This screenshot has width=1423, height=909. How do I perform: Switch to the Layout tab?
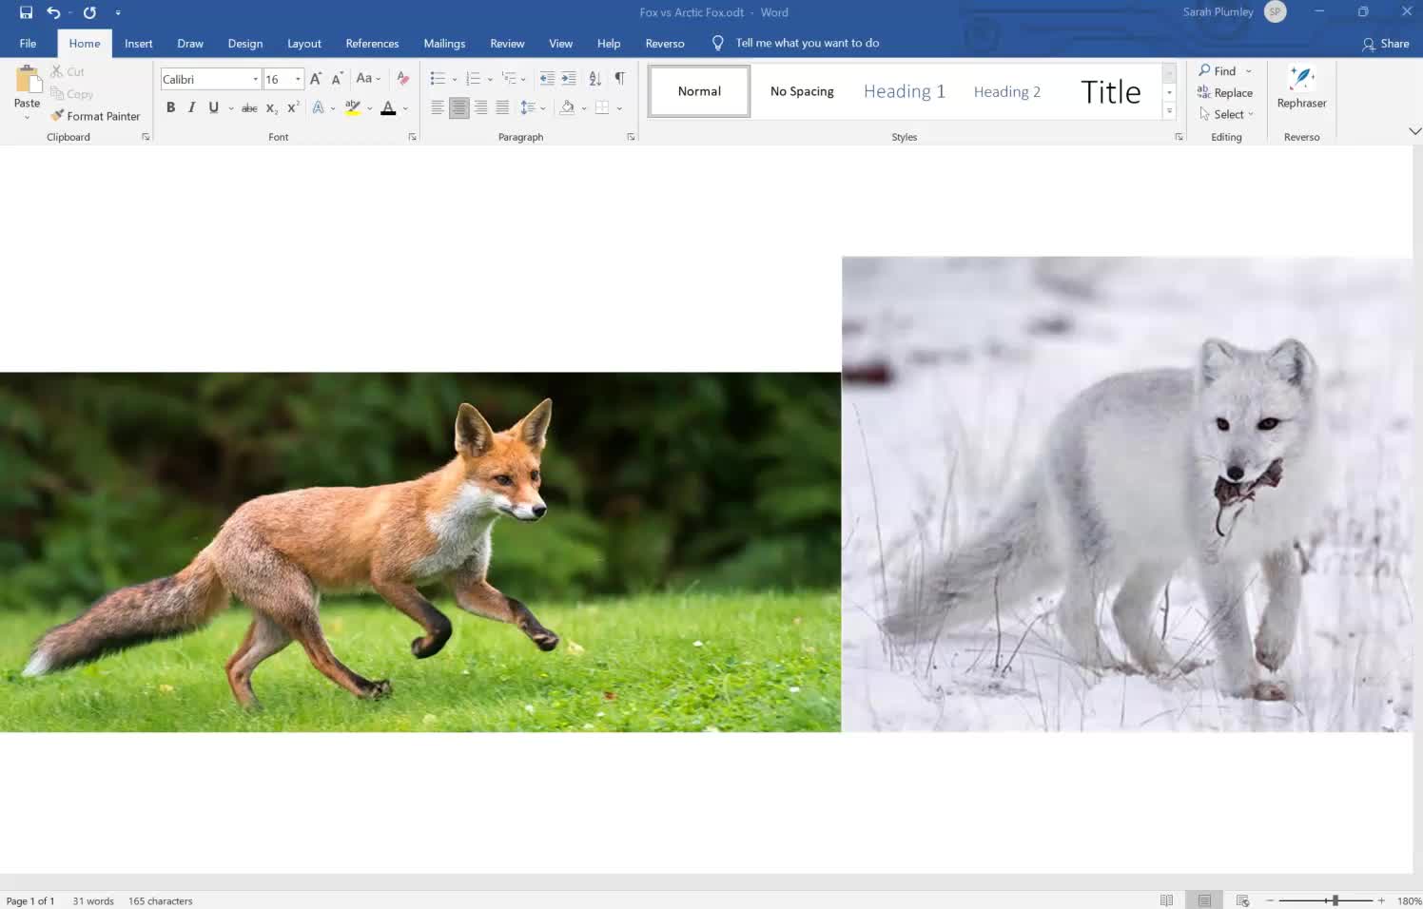(x=304, y=43)
